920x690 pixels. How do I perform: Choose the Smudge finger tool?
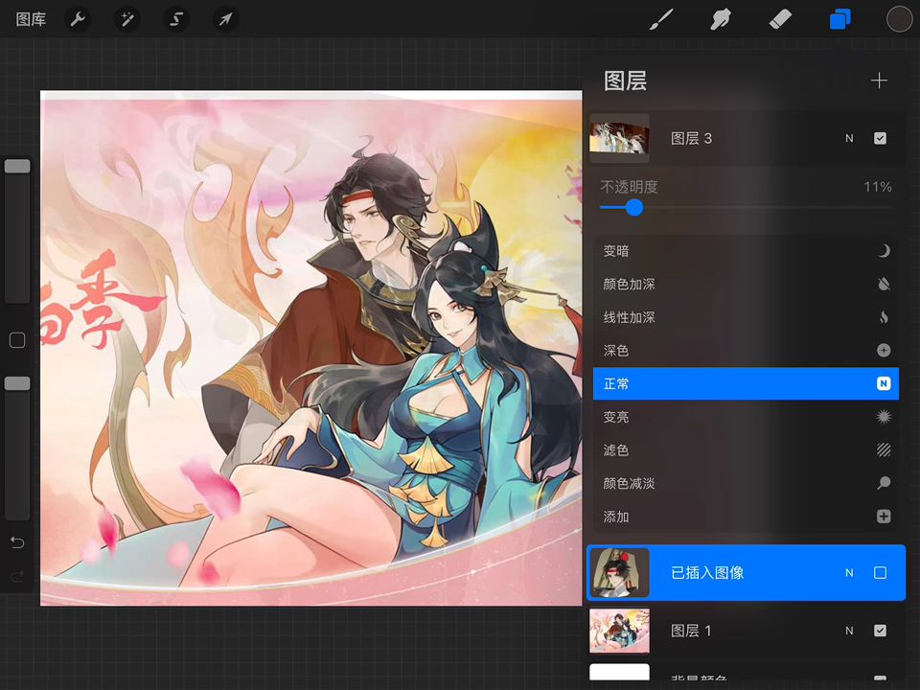721,19
